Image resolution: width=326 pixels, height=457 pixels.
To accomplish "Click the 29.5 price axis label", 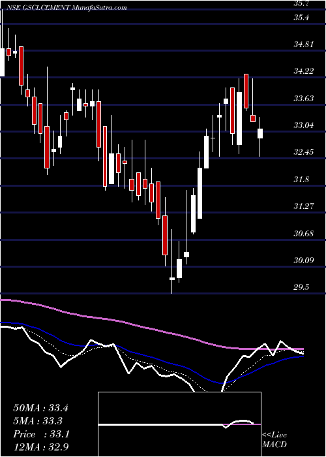I will 301,287.
